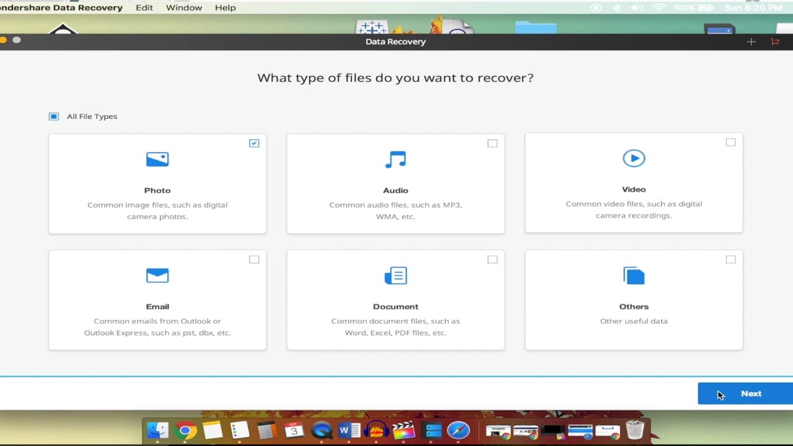Click the "What type of files" heading

pos(395,78)
